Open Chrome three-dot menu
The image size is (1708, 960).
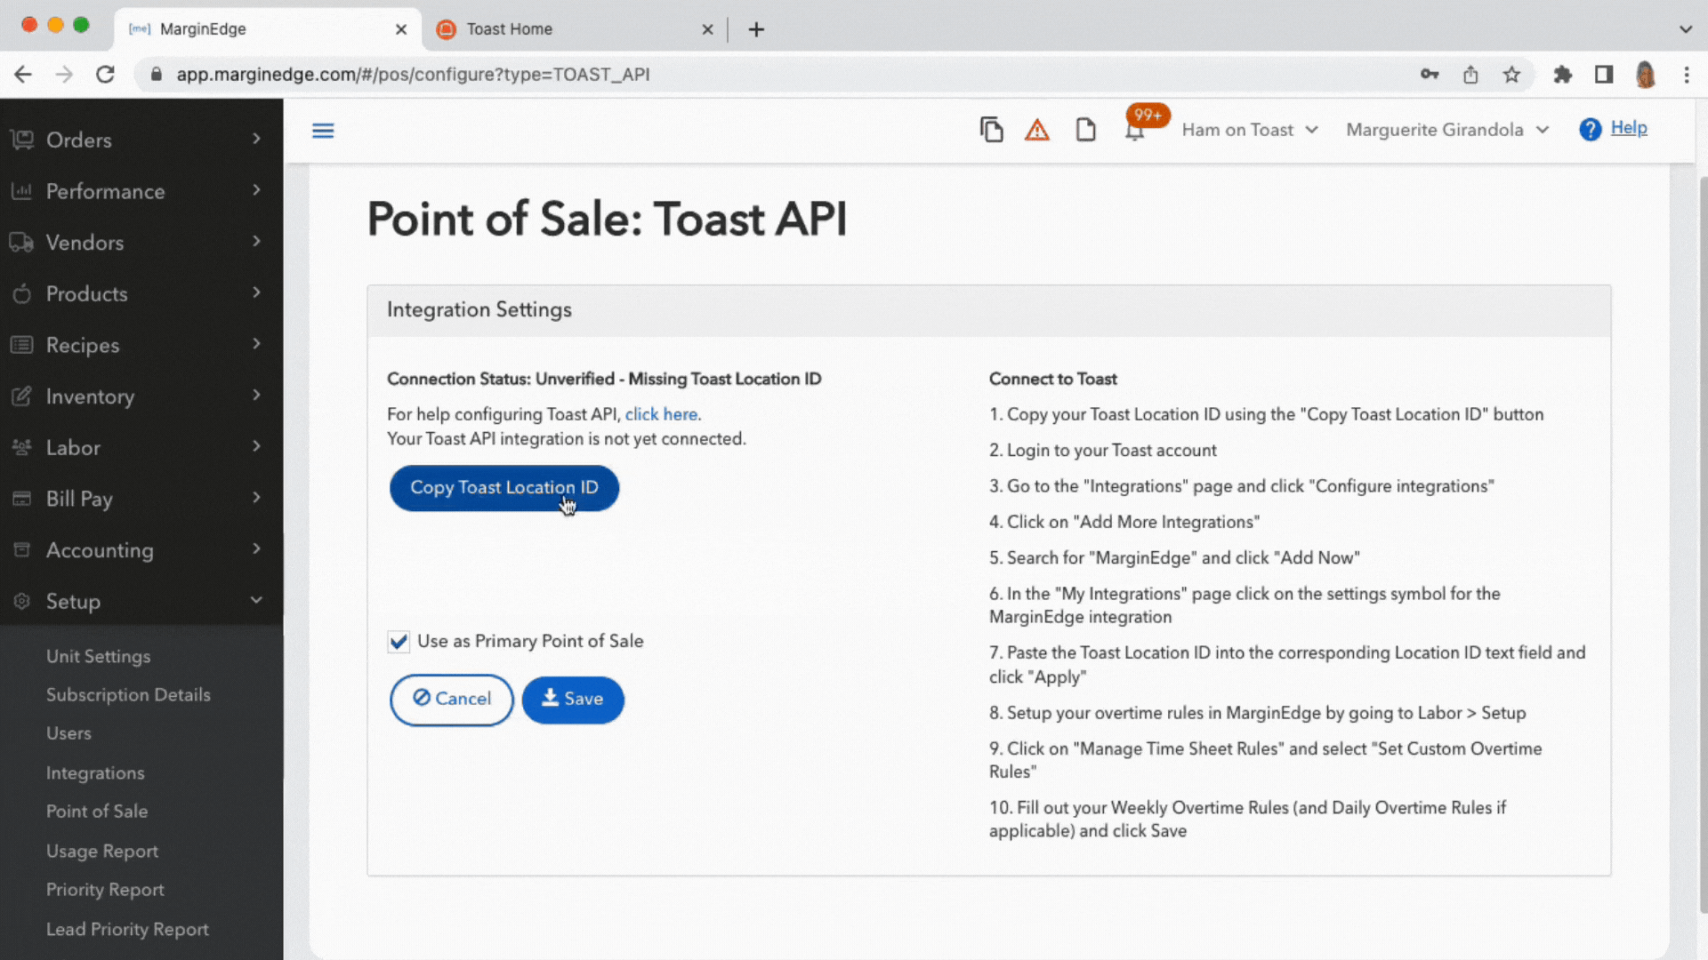pyautogui.click(x=1687, y=75)
